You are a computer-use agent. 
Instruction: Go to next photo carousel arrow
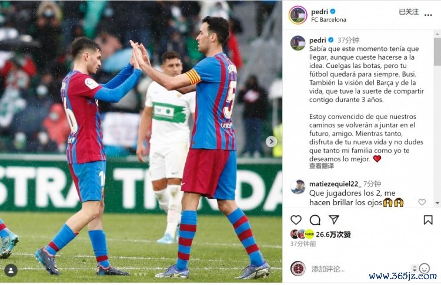click(271, 142)
